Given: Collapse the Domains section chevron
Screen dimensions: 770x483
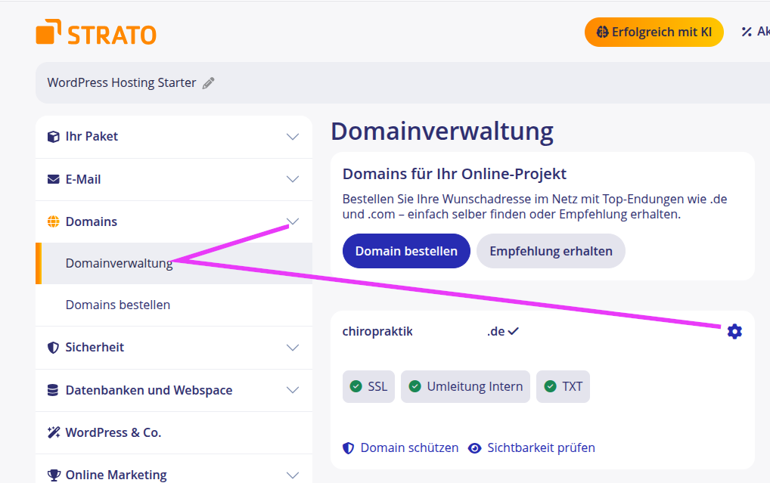Looking at the screenshot, I should click(293, 221).
